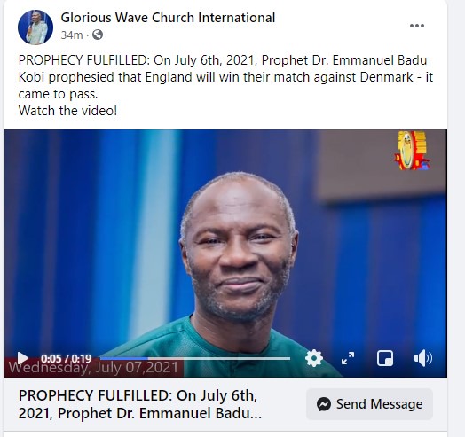This screenshot has width=465, height=437.
Task: Click the Send Message button
Action: [369, 404]
